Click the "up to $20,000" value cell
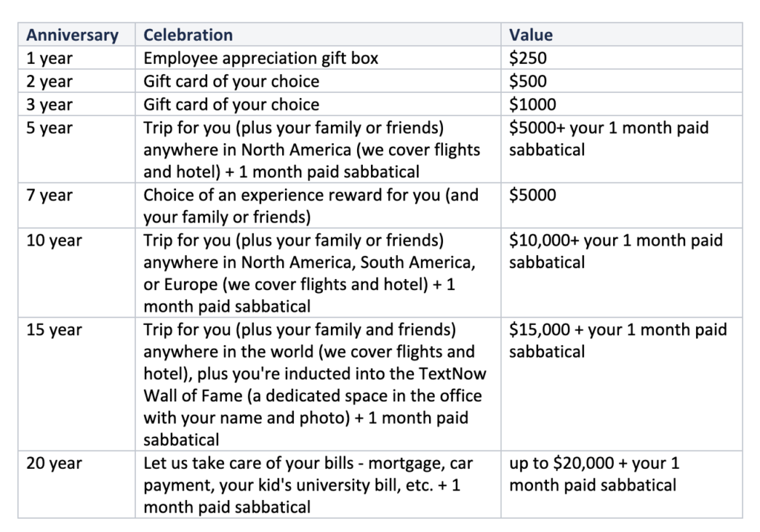760x532 pixels. pos(594,474)
